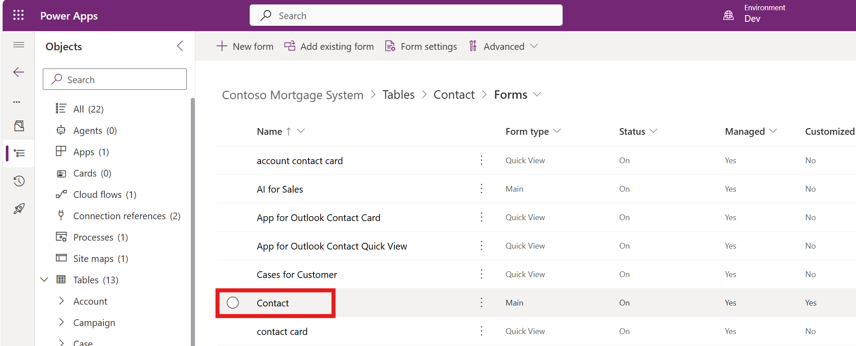This screenshot has width=856, height=346.
Task: Go to Tables breadcrumb link
Action: [x=398, y=95]
